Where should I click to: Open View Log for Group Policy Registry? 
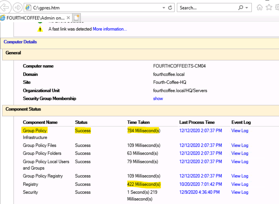point(240,176)
